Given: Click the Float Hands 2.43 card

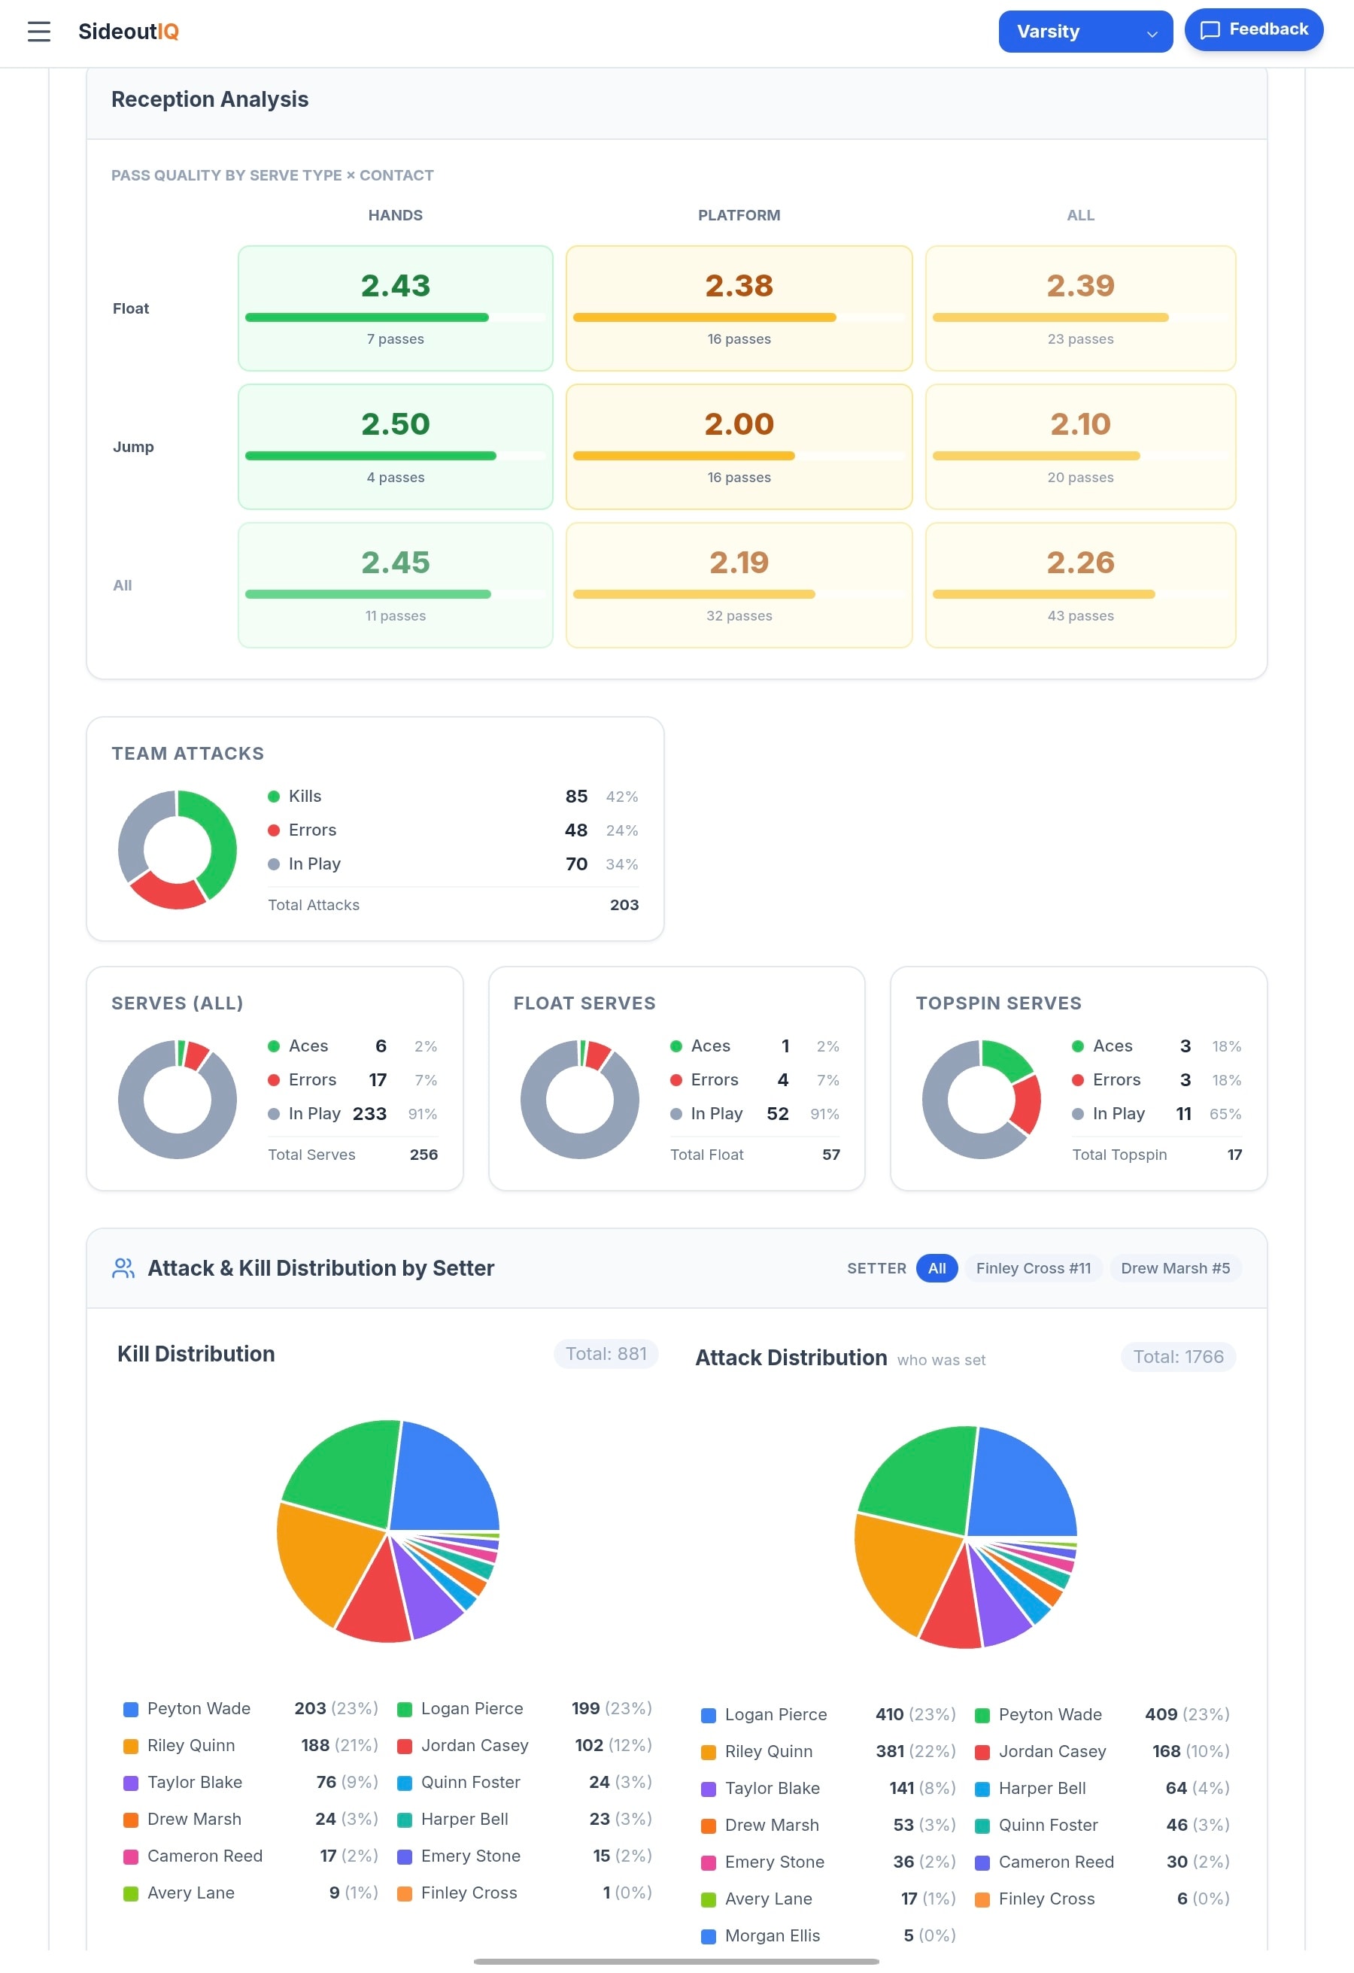Looking at the screenshot, I should [x=395, y=308].
